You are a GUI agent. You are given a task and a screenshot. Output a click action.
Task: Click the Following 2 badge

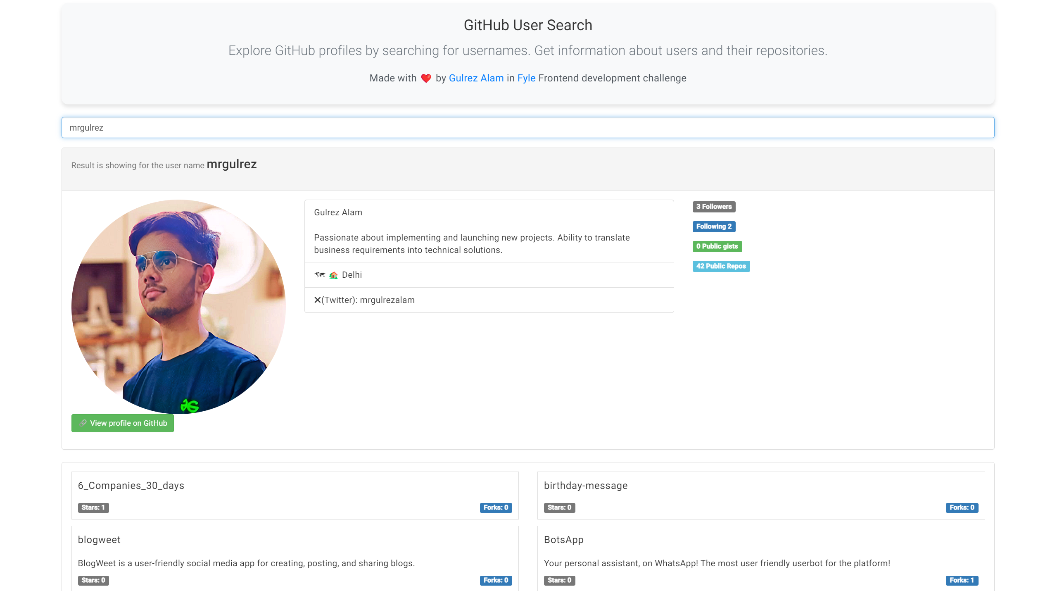[x=714, y=226]
